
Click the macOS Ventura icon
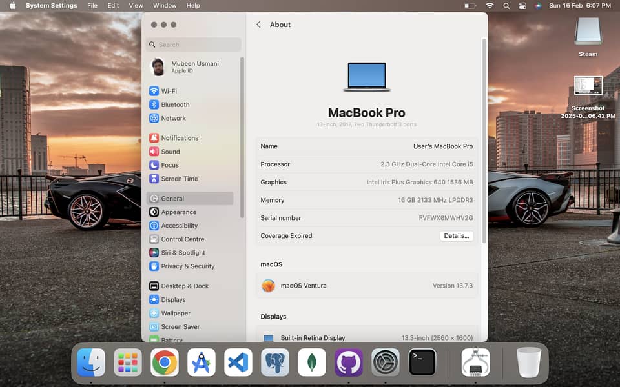coord(268,286)
